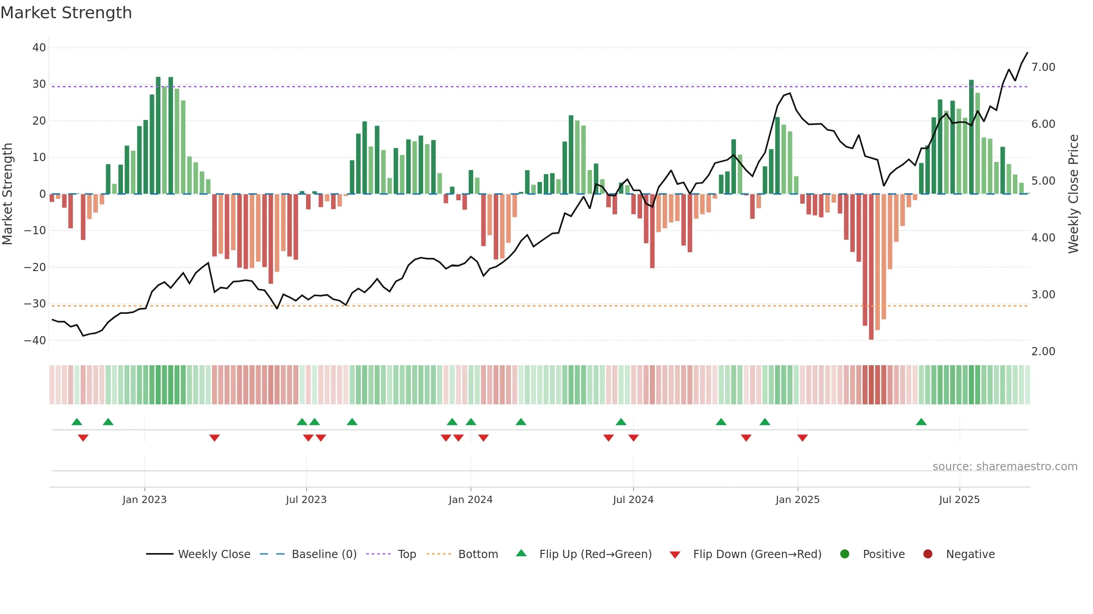Click the 40 tick on left axis

(x=39, y=47)
